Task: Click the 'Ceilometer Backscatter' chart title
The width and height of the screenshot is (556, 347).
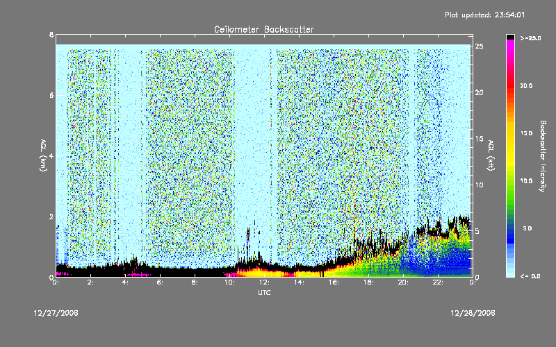Action: (x=264, y=29)
